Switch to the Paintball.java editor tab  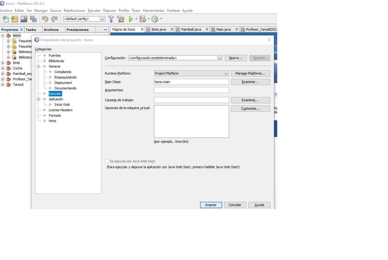click(191, 29)
